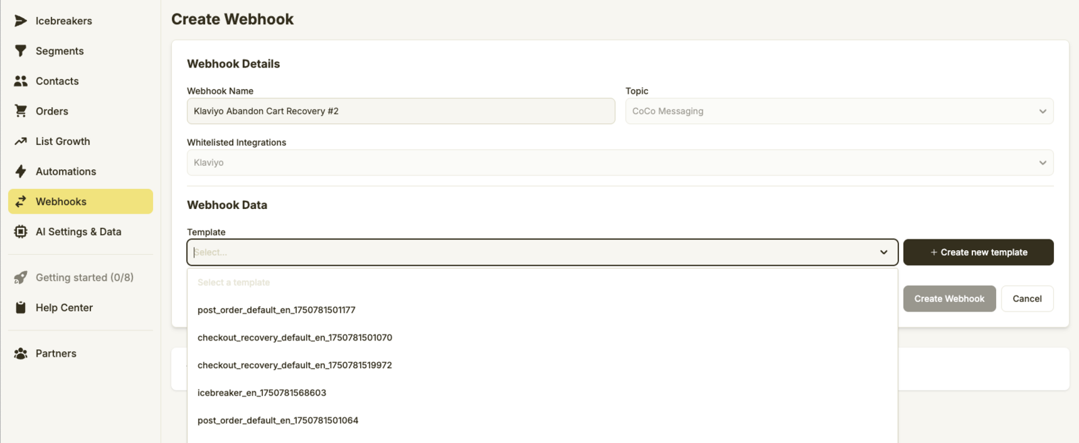Collapse the Template dropdown using its chevron
Image resolution: width=1079 pixels, height=443 pixels.
pos(883,252)
